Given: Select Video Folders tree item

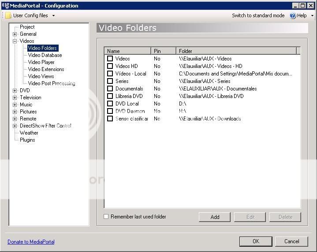Looking at the screenshot, I should point(43,48).
